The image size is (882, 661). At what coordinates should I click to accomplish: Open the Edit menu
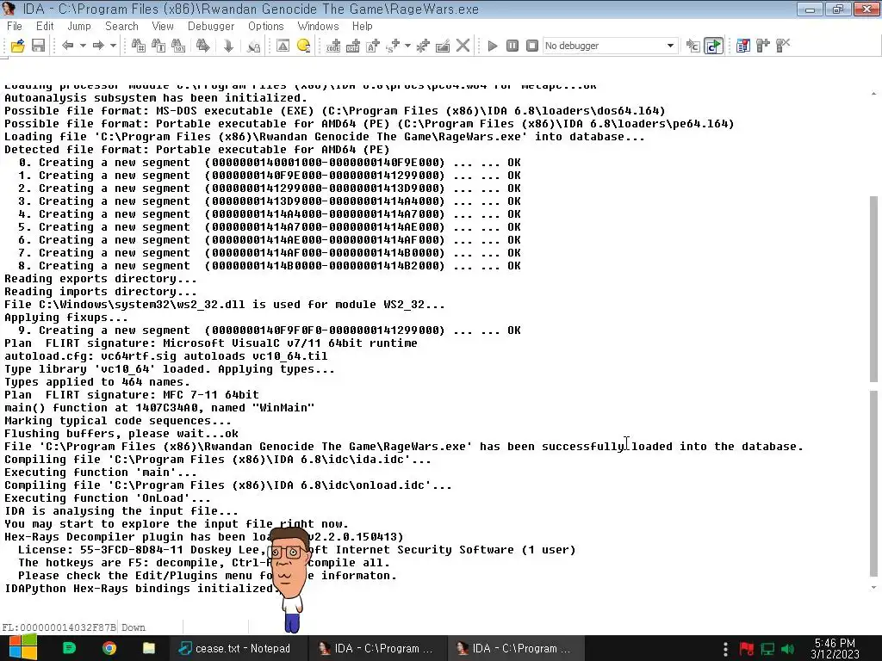(x=45, y=26)
